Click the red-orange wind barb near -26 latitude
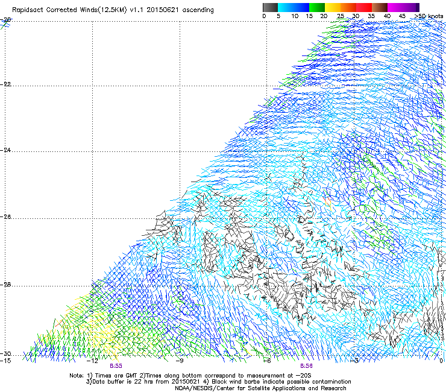The image size is (446, 392). tap(328, 202)
